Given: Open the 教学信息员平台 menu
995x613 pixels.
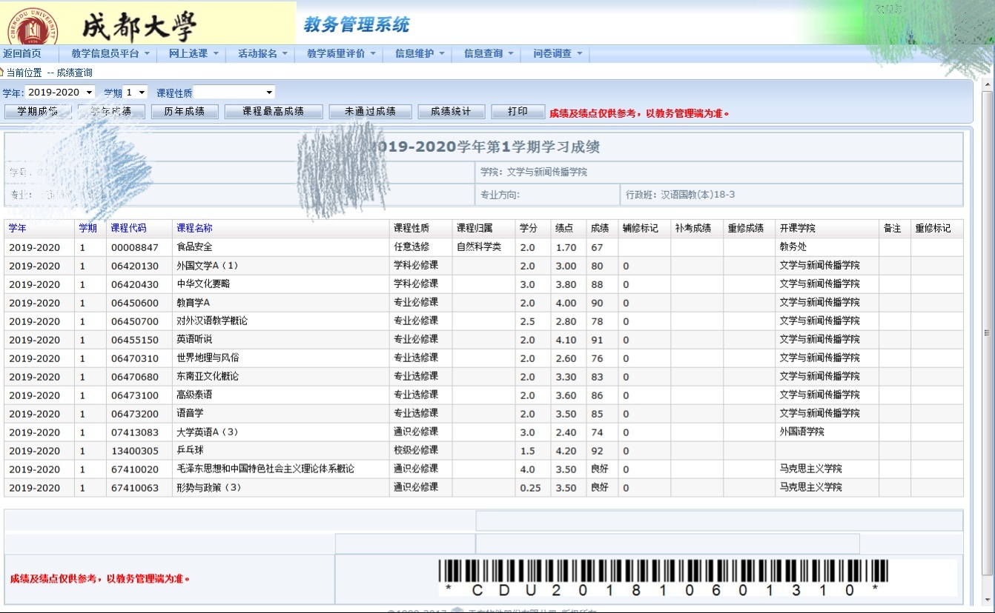Looking at the screenshot, I should (110, 53).
